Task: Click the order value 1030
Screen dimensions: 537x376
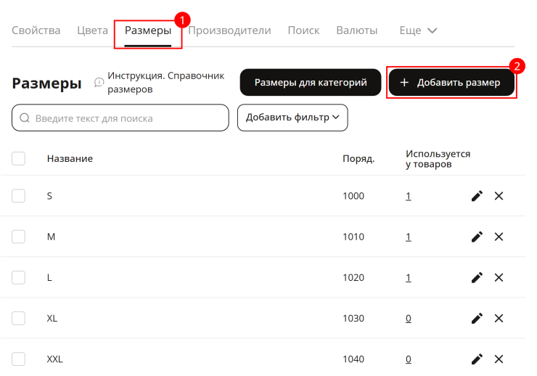Action: point(353,318)
